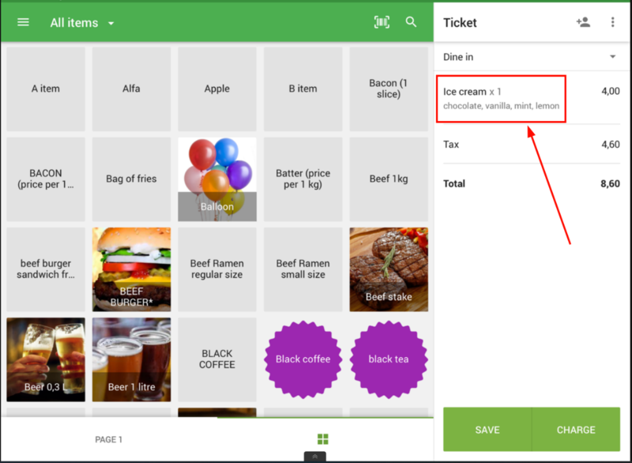
Task: Tap the barcode scanner icon
Action: pyautogui.click(x=382, y=22)
